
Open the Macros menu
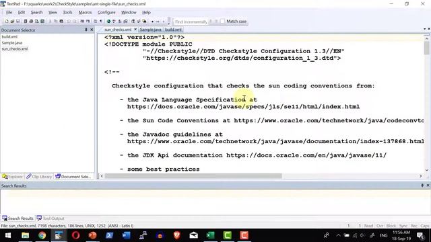point(85,12)
